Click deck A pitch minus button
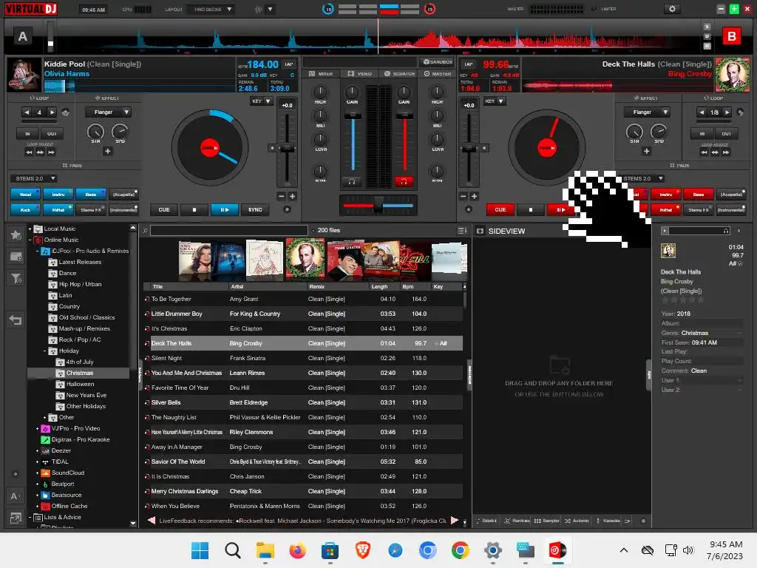The height and width of the screenshot is (568, 757). point(282,196)
